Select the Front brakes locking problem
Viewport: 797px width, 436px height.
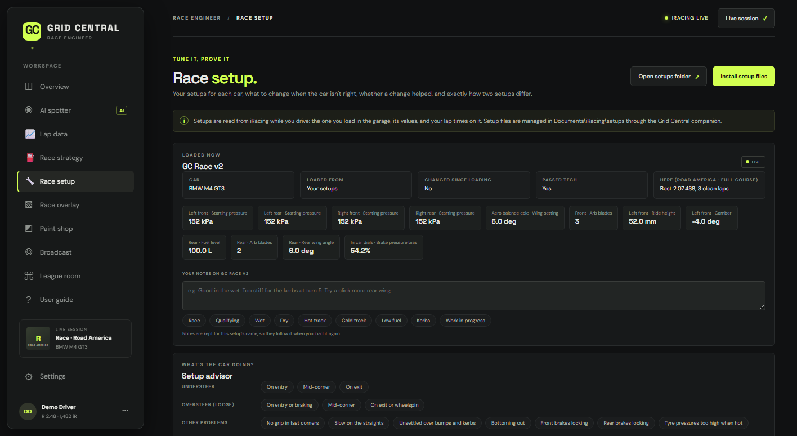click(x=564, y=423)
